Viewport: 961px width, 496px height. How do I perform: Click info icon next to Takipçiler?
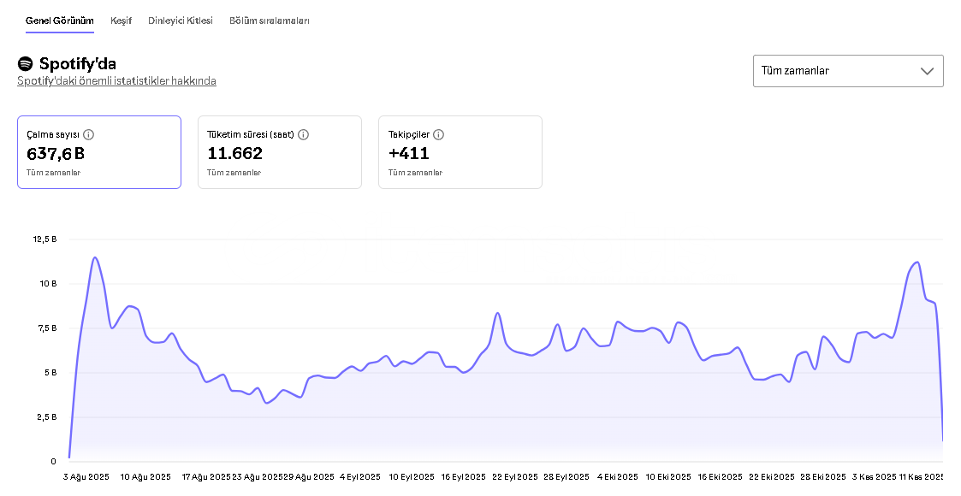point(438,134)
